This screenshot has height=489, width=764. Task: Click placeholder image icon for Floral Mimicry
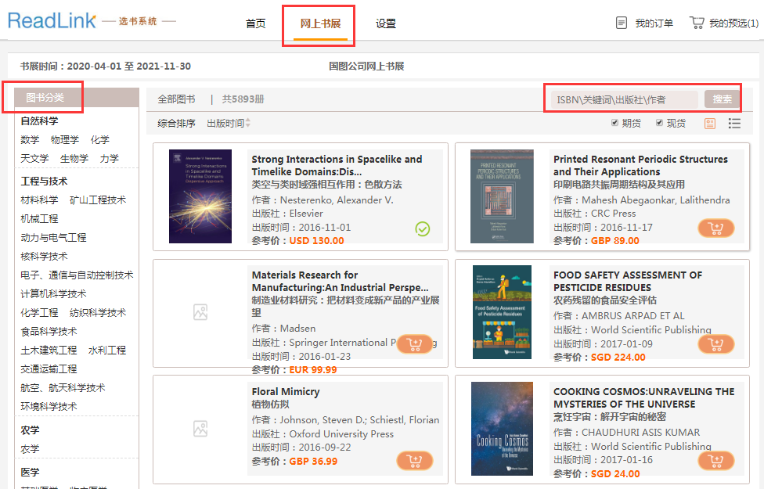tap(200, 429)
